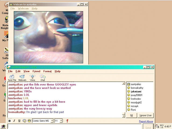Toggle italic text formatting
This screenshot has height=129, width=172.
14,121
